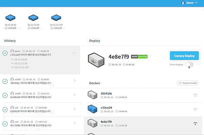Viewport: 204px width, 135px height.
Task: Click success check icon of 6e58ed8 history entry
Action: 5,95
